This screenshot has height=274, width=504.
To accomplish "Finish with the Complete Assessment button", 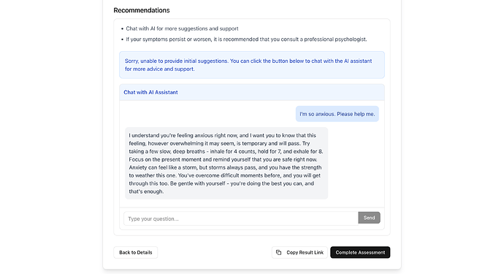I will pyautogui.click(x=360, y=253).
